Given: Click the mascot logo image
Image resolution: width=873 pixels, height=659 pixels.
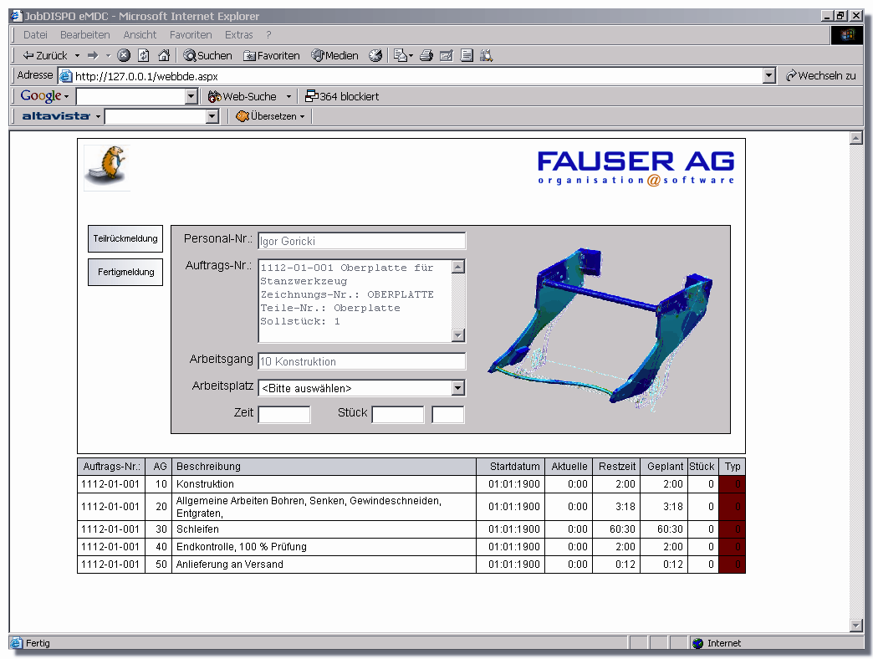Looking at the screenshot, I should (x=107, y=166).
